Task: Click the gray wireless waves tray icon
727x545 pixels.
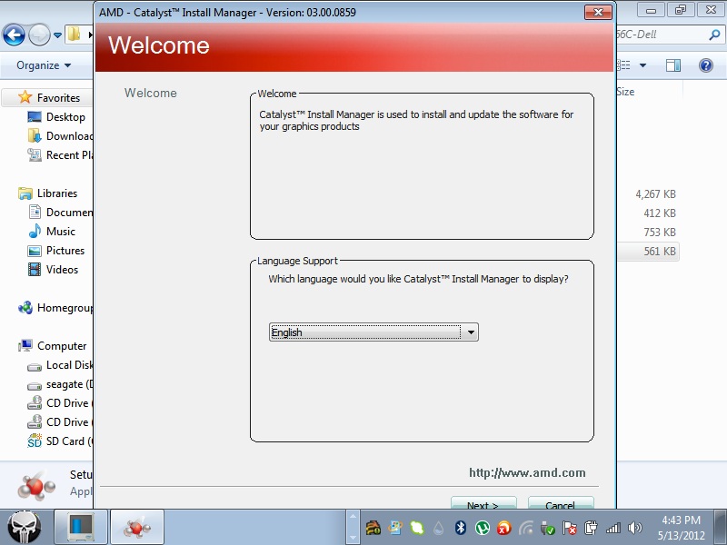Action: [526, 528]
